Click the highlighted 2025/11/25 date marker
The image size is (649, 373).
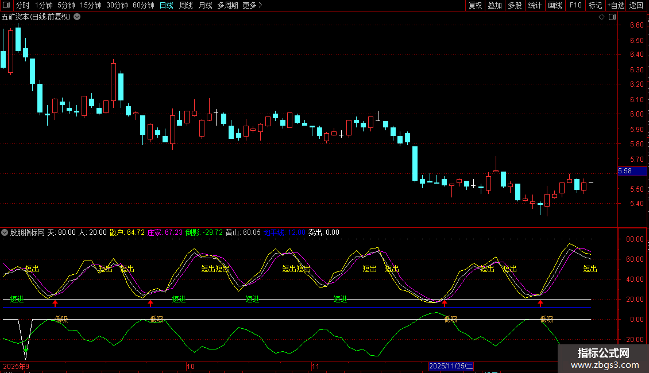tap(451, 366)
